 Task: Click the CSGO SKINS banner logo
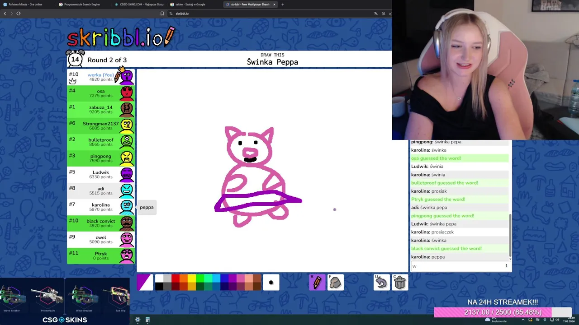point(65,320)
